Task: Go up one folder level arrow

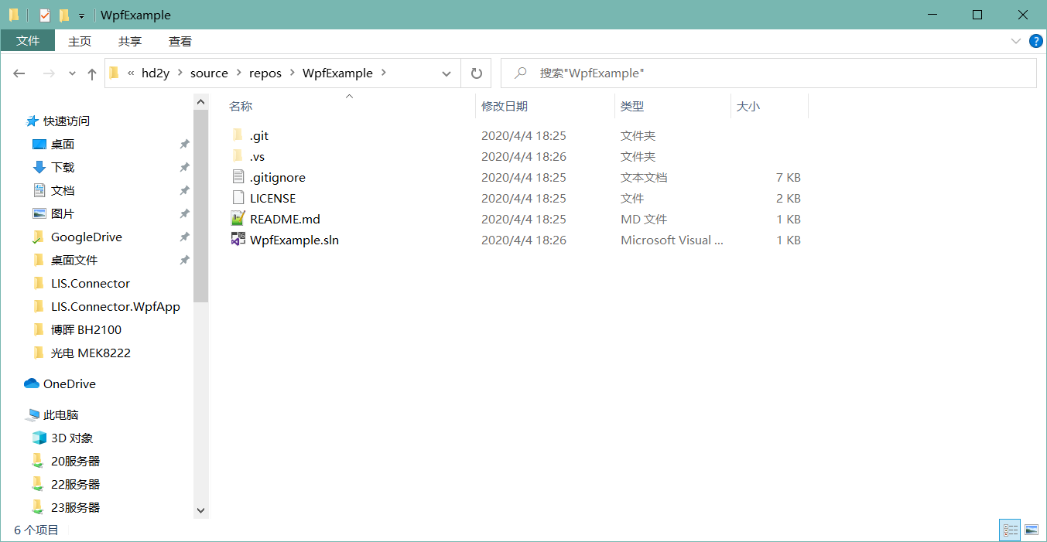Action: click(x=92, y=73)
